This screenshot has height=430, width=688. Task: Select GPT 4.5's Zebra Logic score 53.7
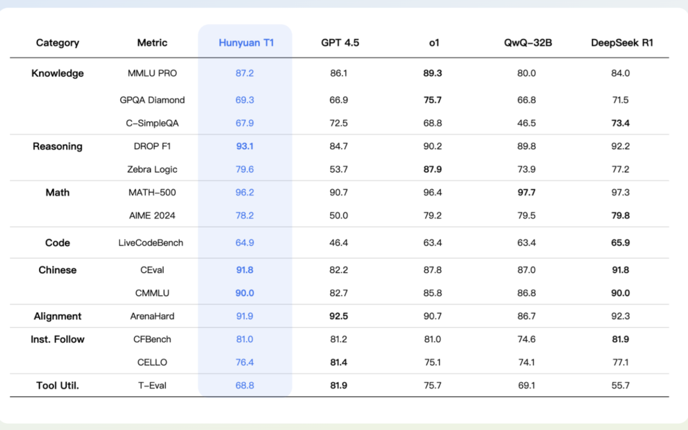point(339,169)
